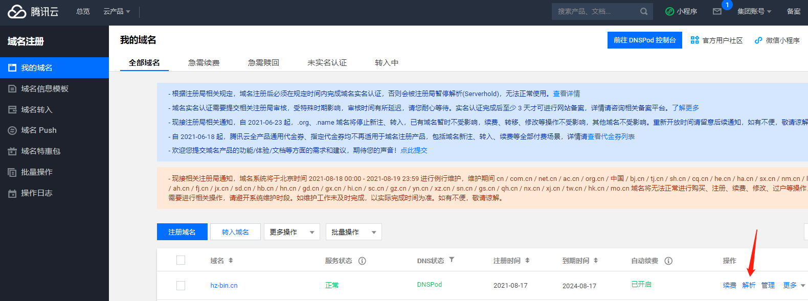
Task: Expand 集团账号 dropdown
Action: coord(754,11)
